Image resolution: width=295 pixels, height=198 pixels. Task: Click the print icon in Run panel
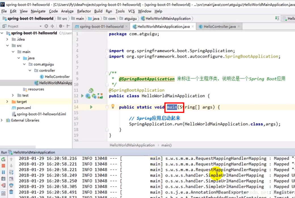coord(11,185)
